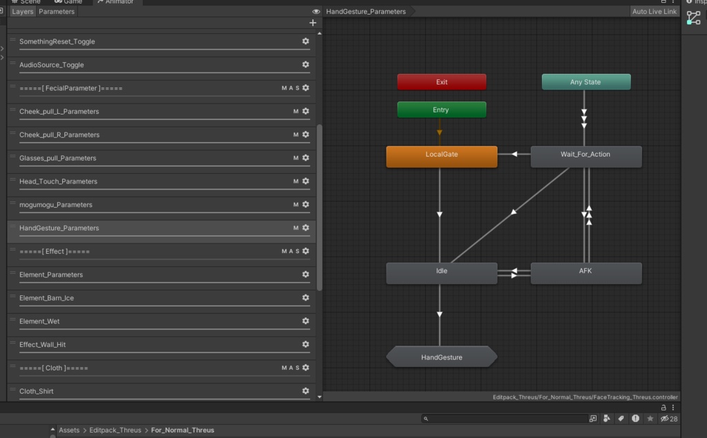Open gear settings for Effect_Wall_Hit layer
The height and width of the screenshot is (438, 707).
(x=306, y=344)
